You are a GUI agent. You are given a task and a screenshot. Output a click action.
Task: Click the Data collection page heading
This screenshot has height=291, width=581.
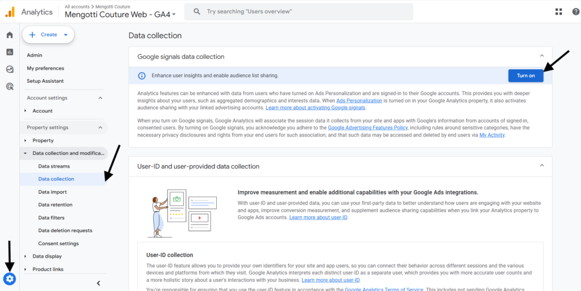[155, 36]
